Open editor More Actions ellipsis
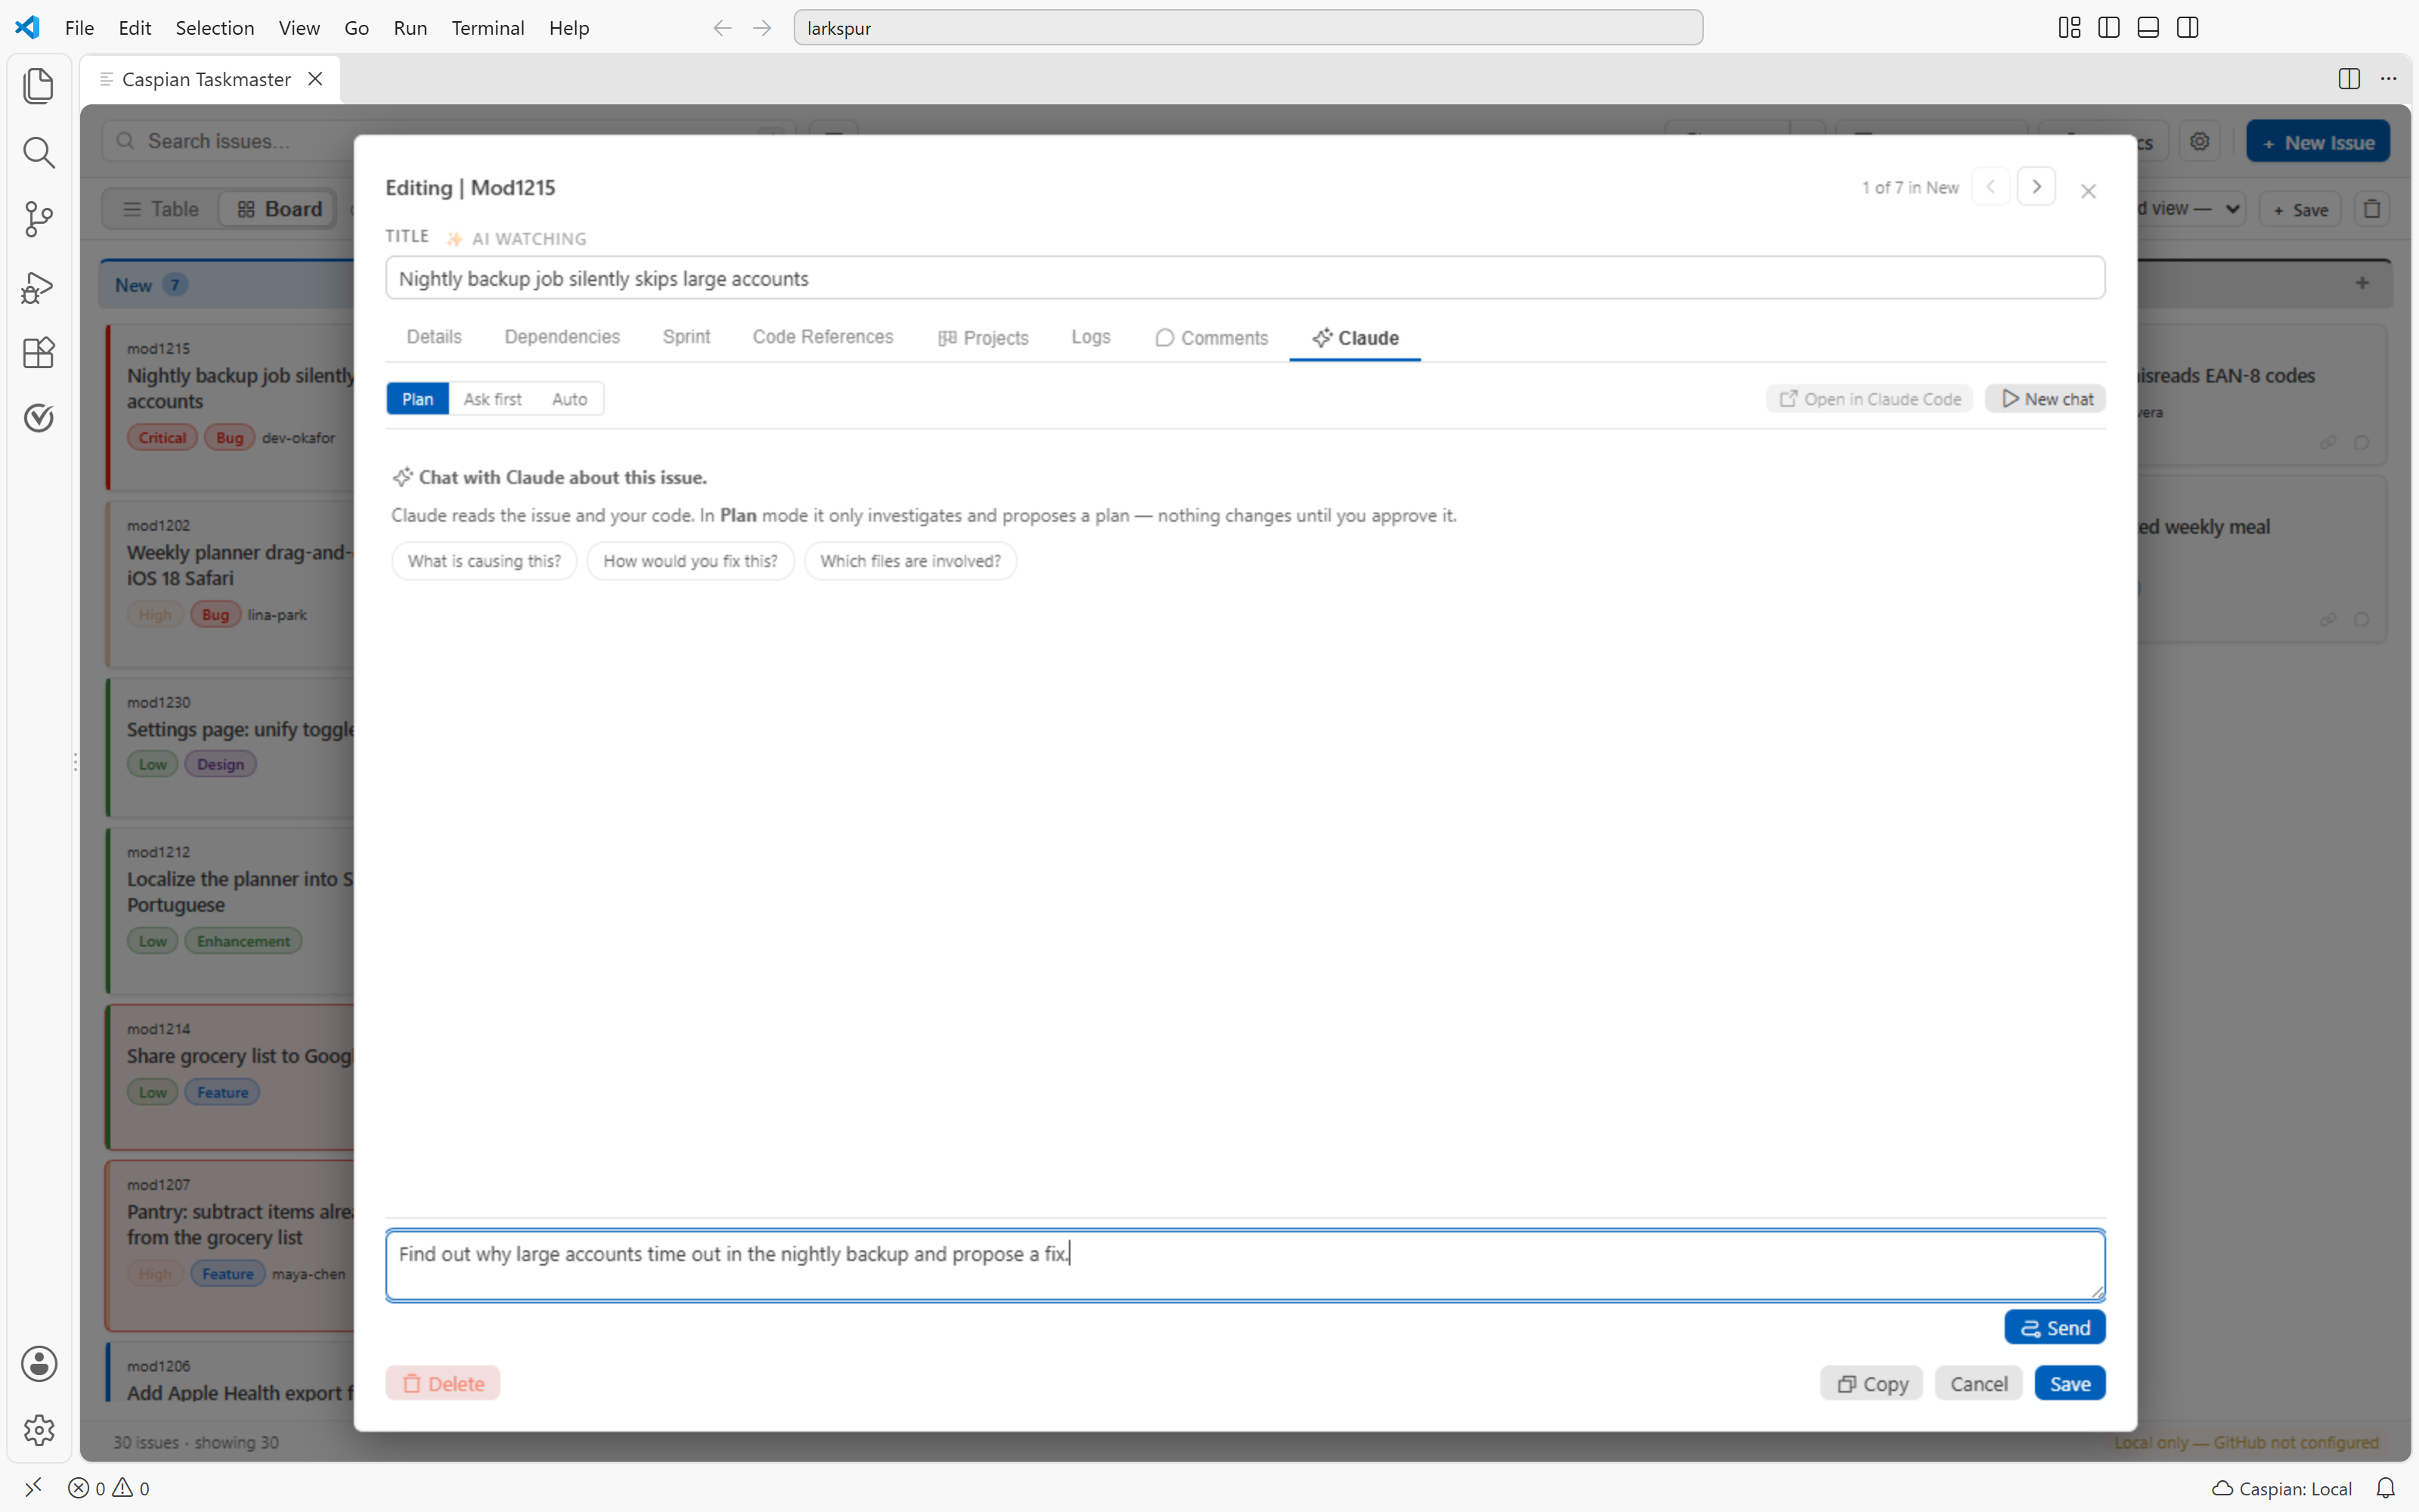 click(x=2388, y=79)
